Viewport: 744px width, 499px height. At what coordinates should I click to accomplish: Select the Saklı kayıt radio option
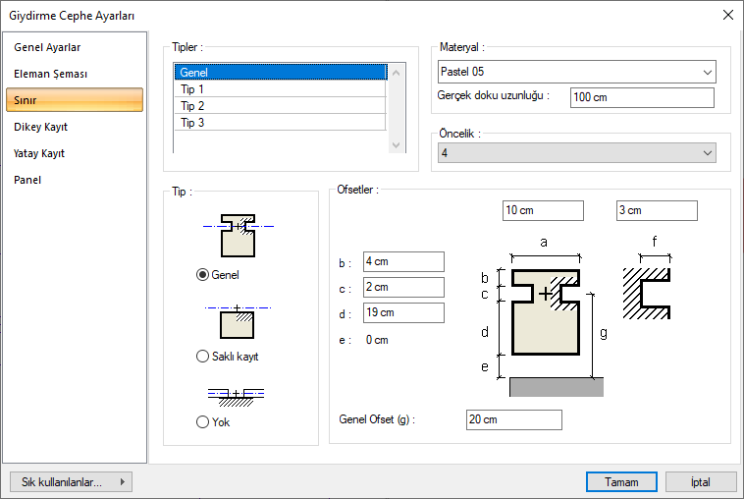click(x=203, y=357)
